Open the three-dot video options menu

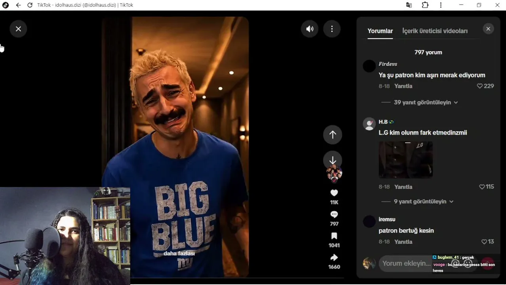click(x=332, y=29)
